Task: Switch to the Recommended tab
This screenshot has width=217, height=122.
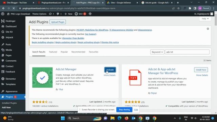Action: 78,52
